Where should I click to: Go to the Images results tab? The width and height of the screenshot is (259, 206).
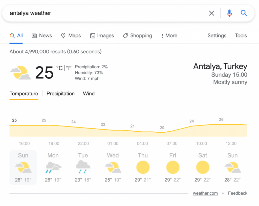pos(102,35)
